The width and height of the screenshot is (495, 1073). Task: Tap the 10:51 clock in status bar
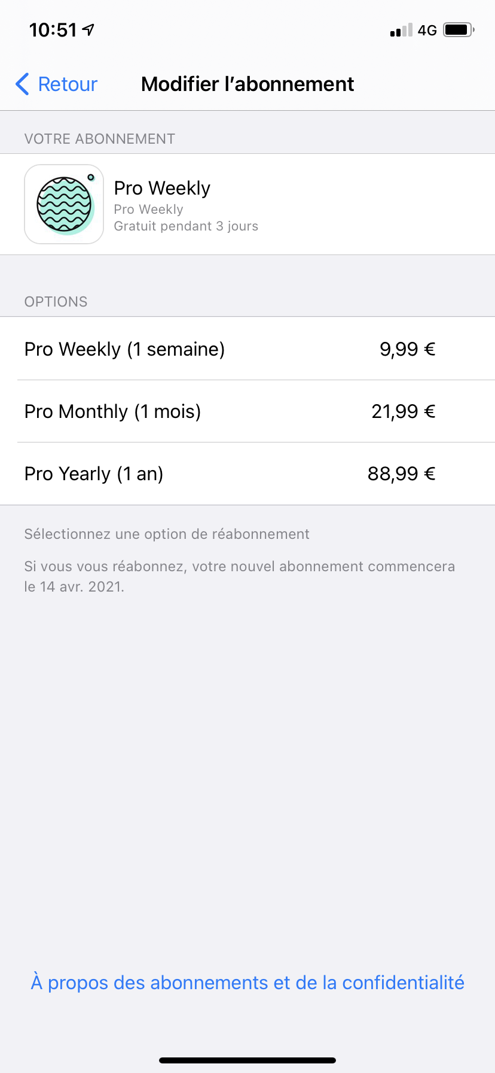click(53, 30)
